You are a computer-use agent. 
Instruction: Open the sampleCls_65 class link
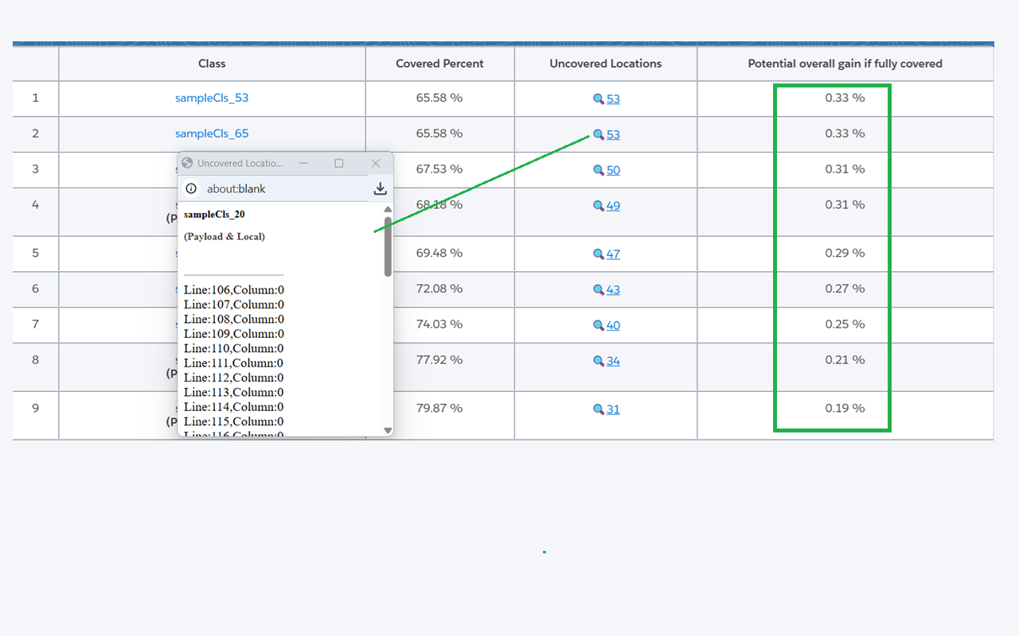211,133
